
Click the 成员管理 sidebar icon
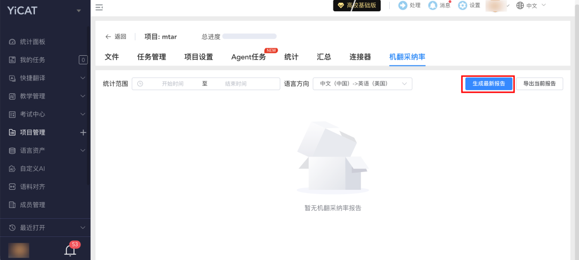click(x=12, y=205)
